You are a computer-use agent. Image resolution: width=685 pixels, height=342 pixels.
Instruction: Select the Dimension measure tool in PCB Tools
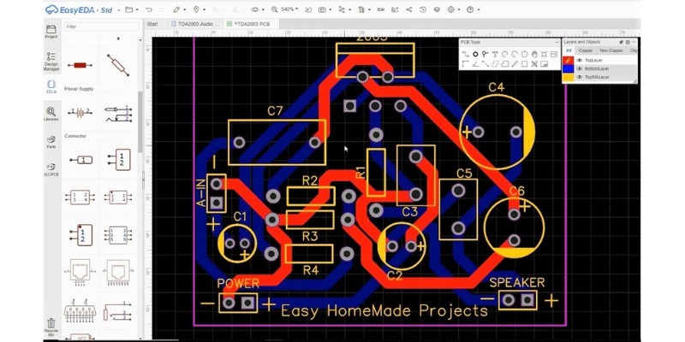click(x=515, y=64)
